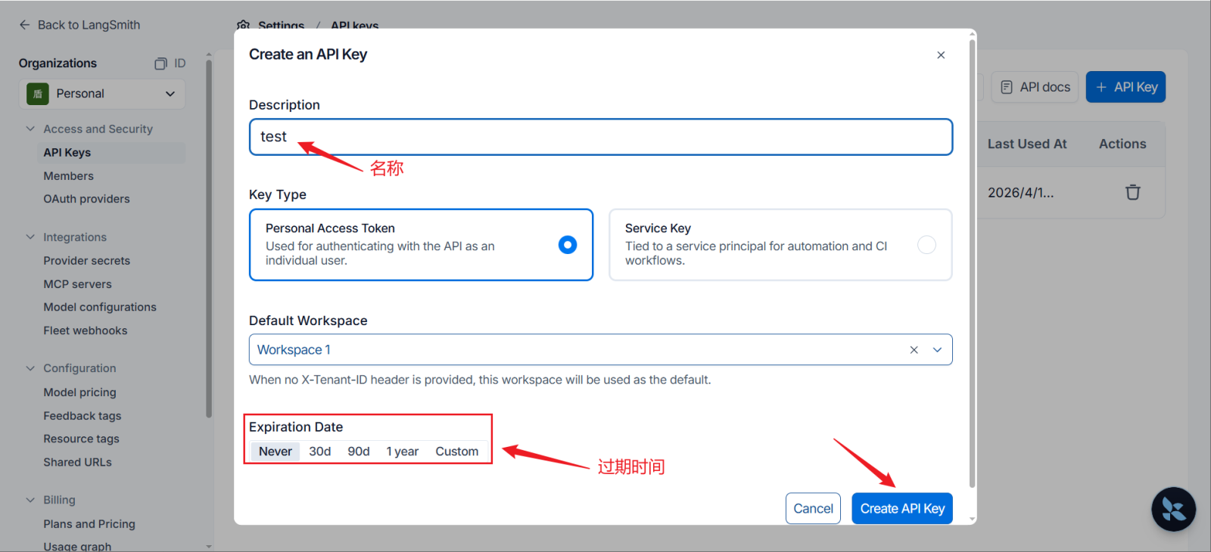Open Members page in sidebar

pos(69,176)
